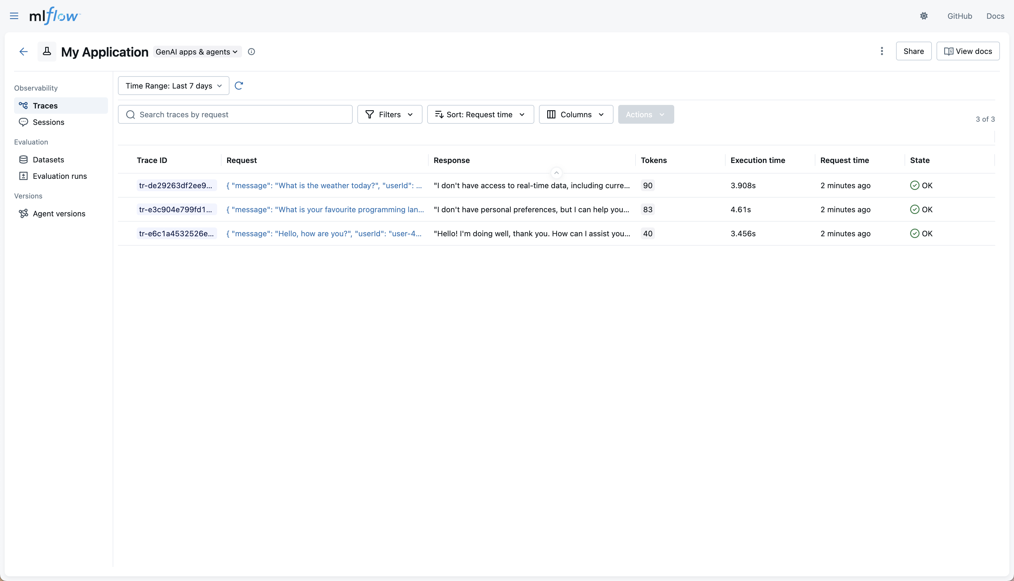
Task: Open Evaluation runs section
Action: pyautogui.click(x=60, y=176)
